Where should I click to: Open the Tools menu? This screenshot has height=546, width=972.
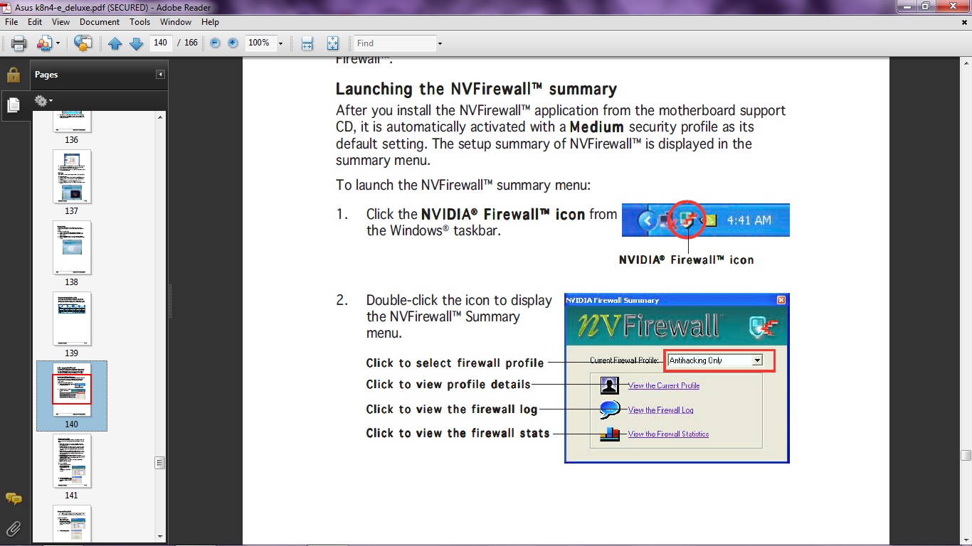tap(140, 22)
